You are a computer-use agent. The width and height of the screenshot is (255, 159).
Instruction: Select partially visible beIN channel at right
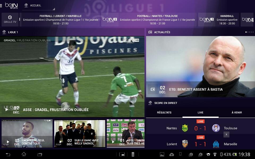pos(247,20)
